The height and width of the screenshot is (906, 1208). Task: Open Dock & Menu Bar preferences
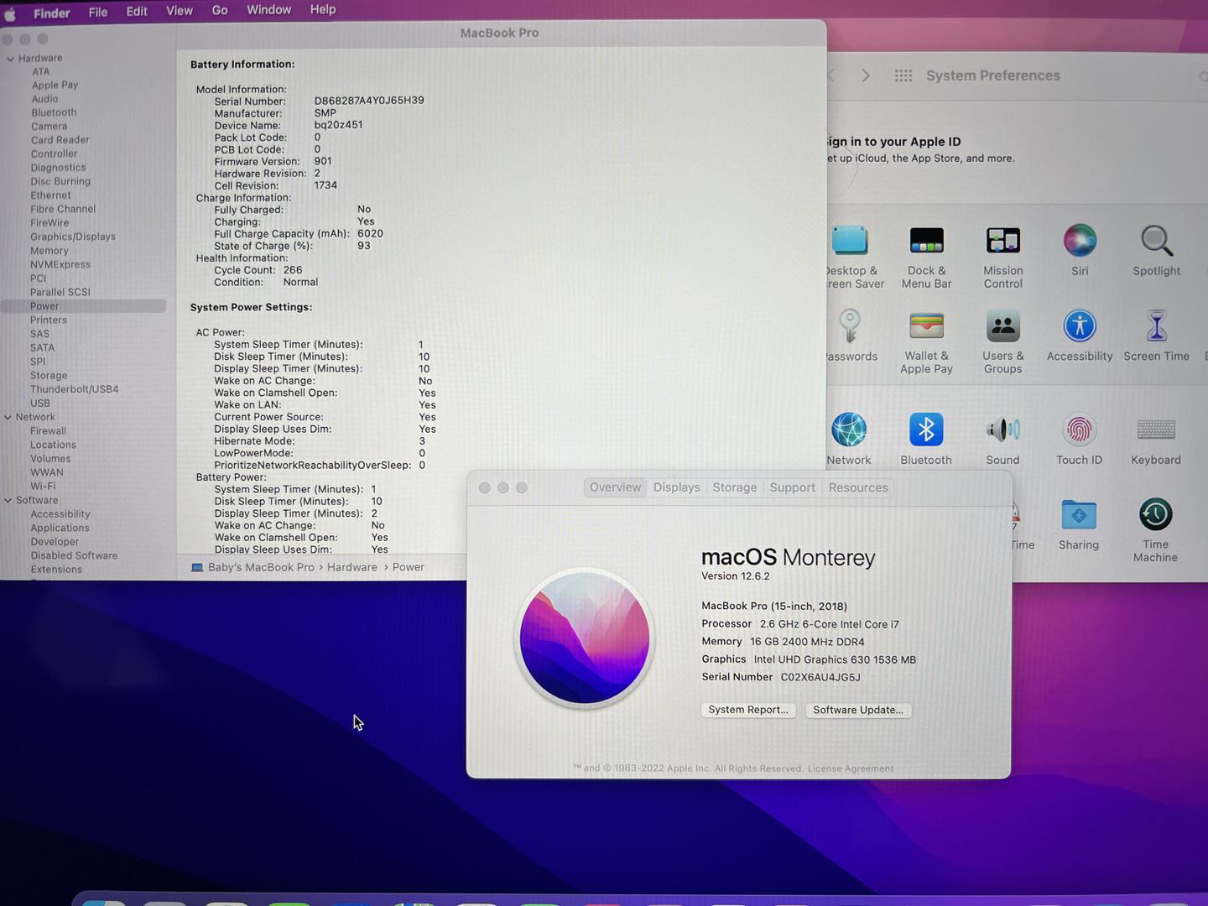(x=926, y=257)
